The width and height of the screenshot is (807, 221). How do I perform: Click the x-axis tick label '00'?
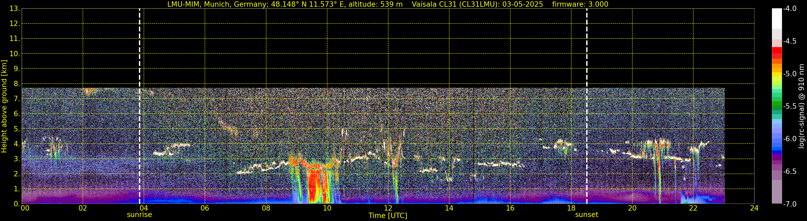[x=25, y=208]
